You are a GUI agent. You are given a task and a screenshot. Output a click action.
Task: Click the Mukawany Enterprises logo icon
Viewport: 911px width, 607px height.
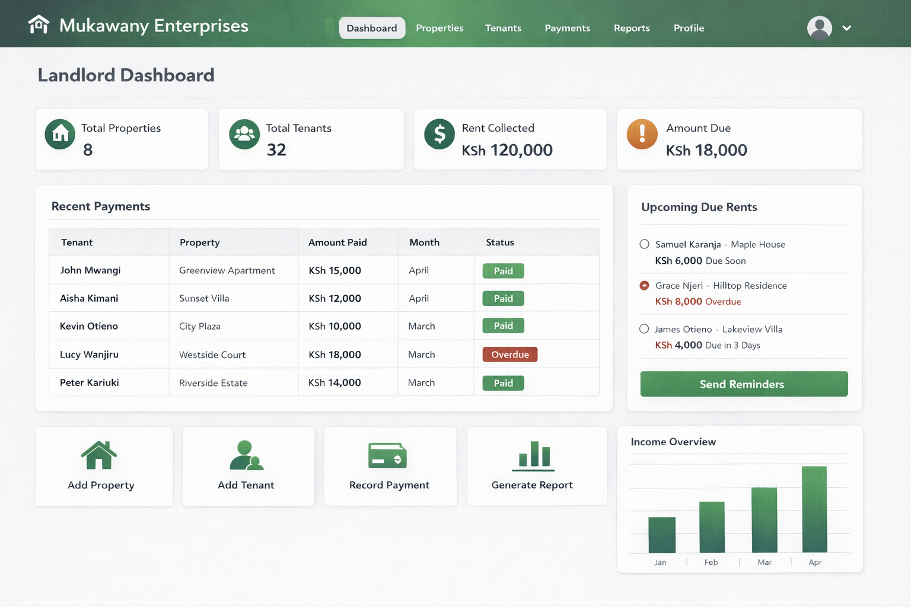[39, 25]
